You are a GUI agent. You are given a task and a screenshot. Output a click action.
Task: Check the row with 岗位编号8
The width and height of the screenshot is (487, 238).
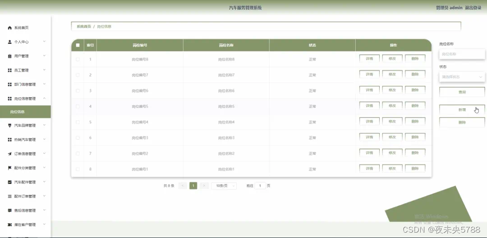(78, 59)
